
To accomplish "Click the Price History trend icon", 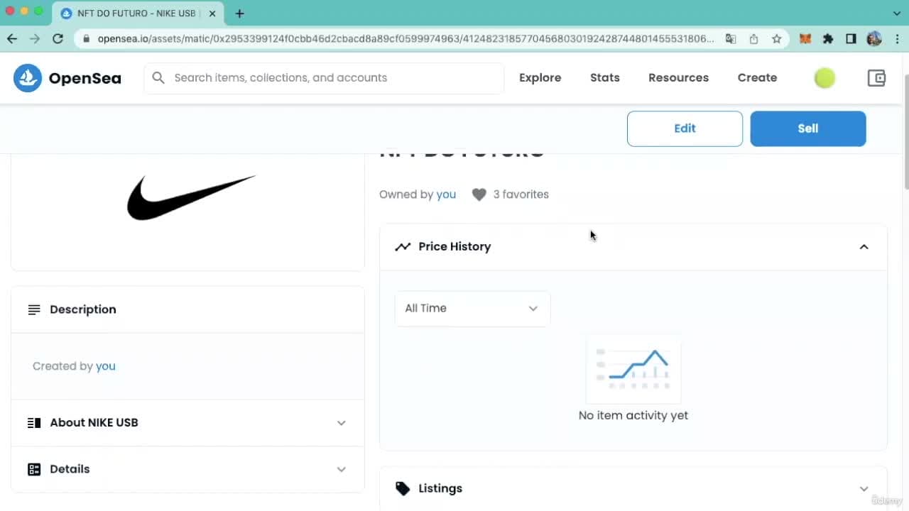I will point(403,247).
